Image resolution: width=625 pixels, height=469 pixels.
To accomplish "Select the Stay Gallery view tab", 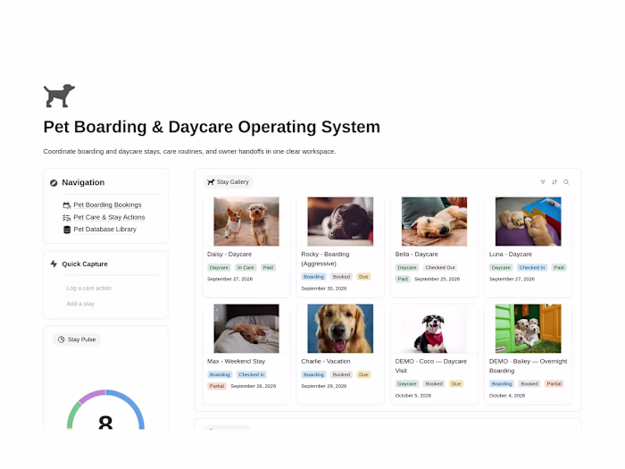I will coord(229,182).
